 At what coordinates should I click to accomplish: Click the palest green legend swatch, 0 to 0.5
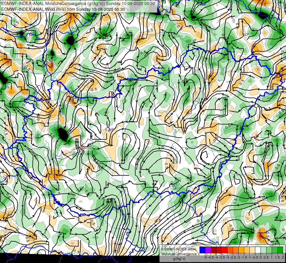click(x=264, y=250)
